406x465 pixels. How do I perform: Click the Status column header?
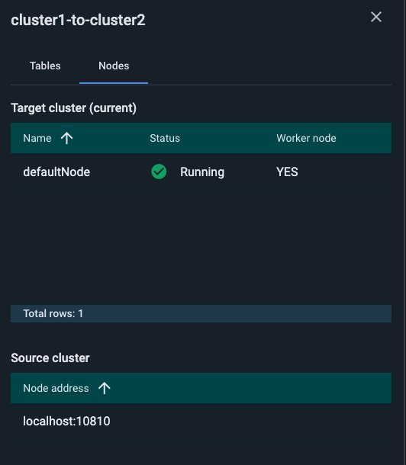[x=165, y=138]
